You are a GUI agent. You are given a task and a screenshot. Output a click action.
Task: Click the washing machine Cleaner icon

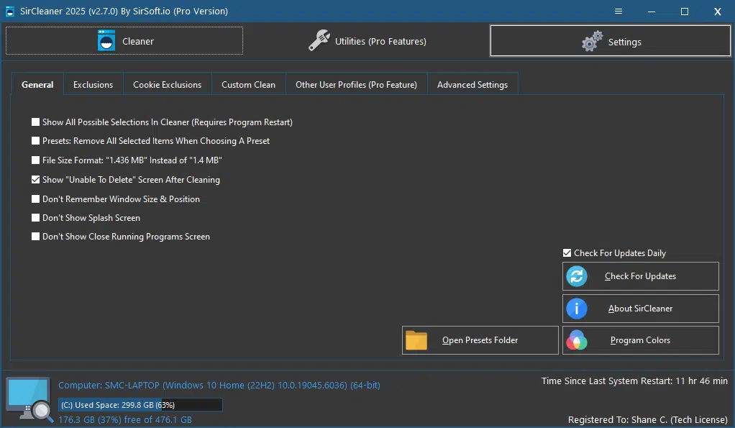106,41
